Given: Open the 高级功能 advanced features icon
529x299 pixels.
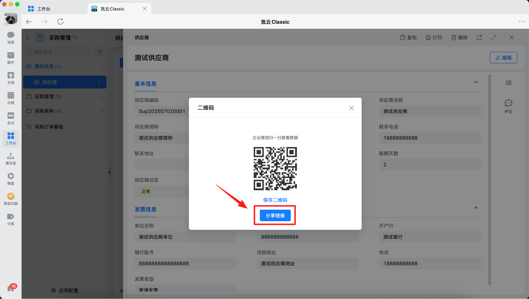Looking at the screenshot, I should [11, 199].
